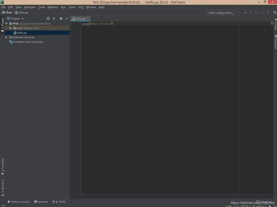The width and height of the screenshot is (277, 207).
Task: Click the Profile toolbar icon
Action: (257, 13)
